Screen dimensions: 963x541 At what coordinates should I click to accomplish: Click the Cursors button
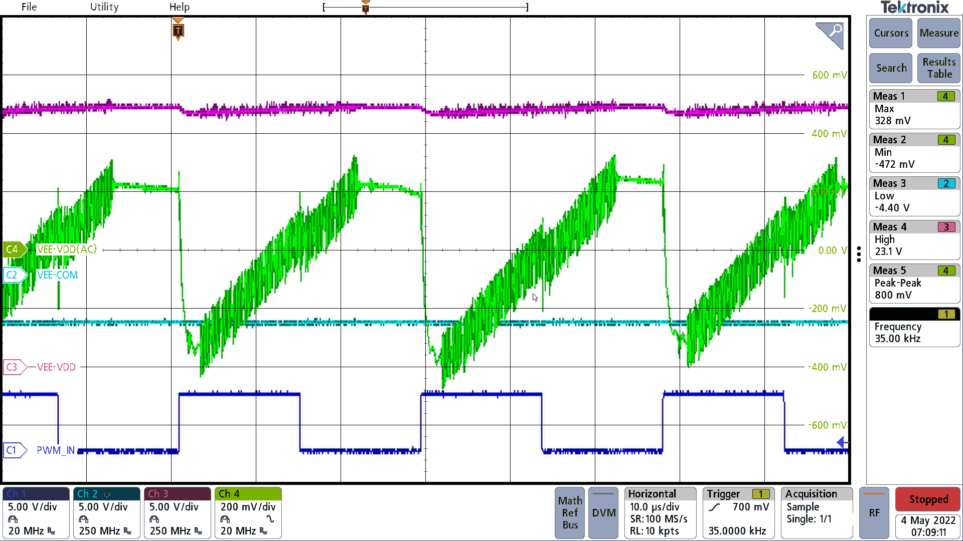click(891, 33)
